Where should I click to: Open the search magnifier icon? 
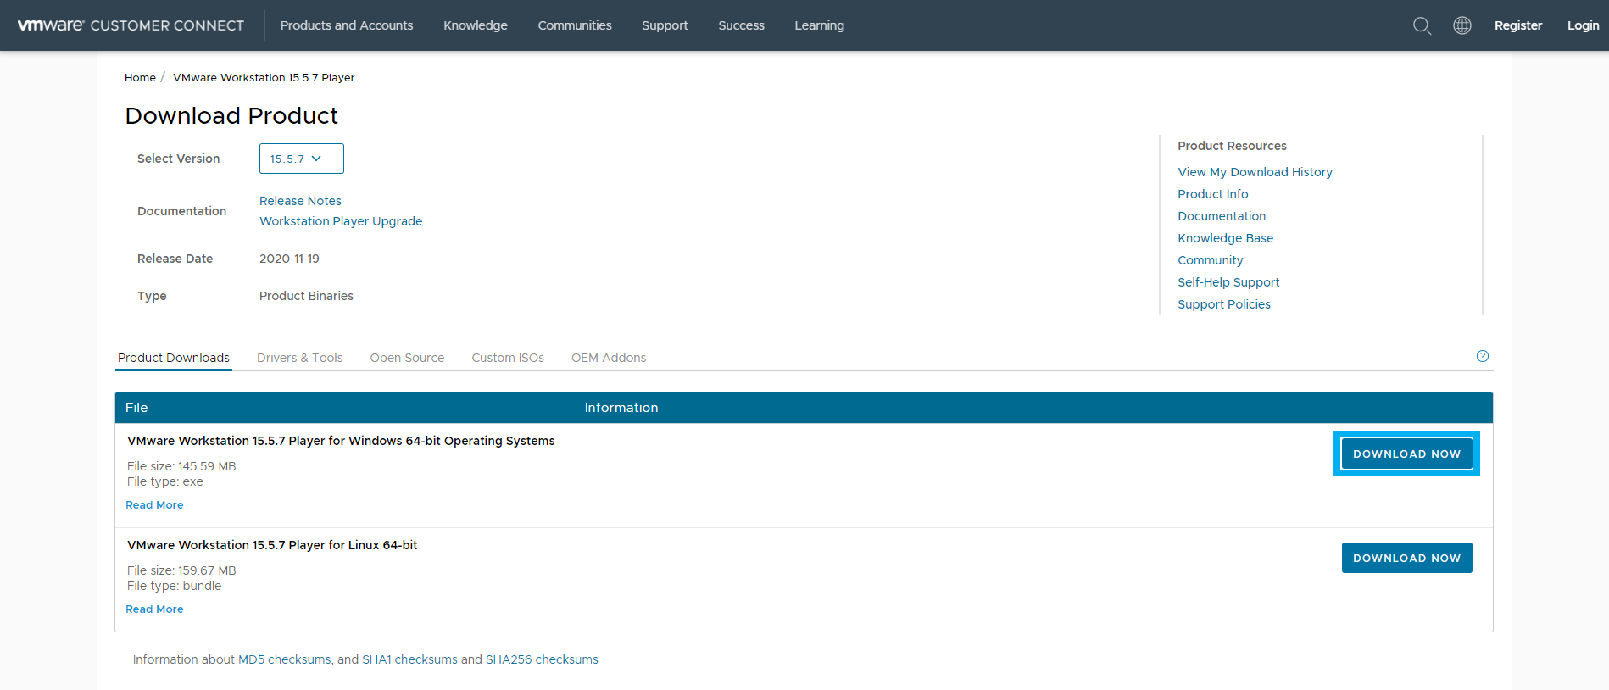pos(1422,25)
